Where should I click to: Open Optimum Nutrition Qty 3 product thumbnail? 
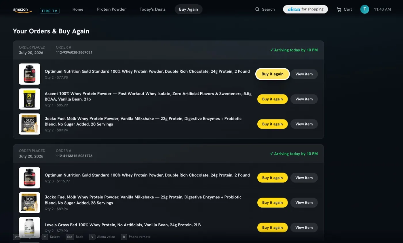[30, 178]
